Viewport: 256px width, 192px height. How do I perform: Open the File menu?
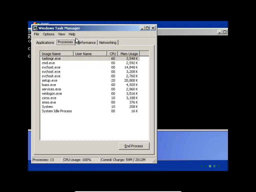[x=36, y=34]
